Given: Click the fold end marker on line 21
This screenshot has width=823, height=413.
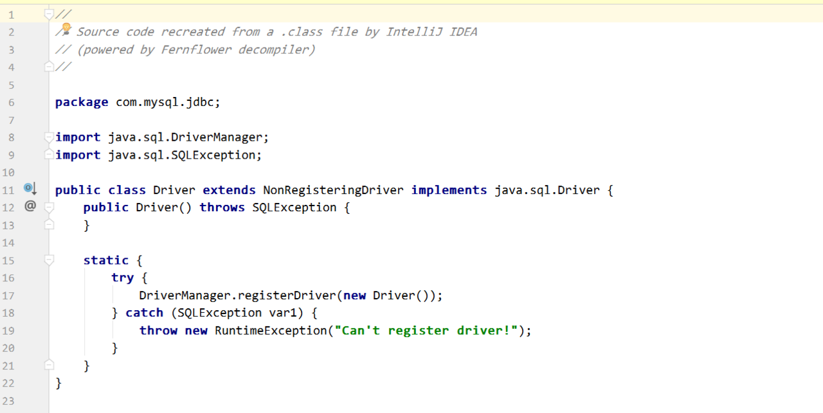Looking at the screenshot, I should click(x=49, y=365).
